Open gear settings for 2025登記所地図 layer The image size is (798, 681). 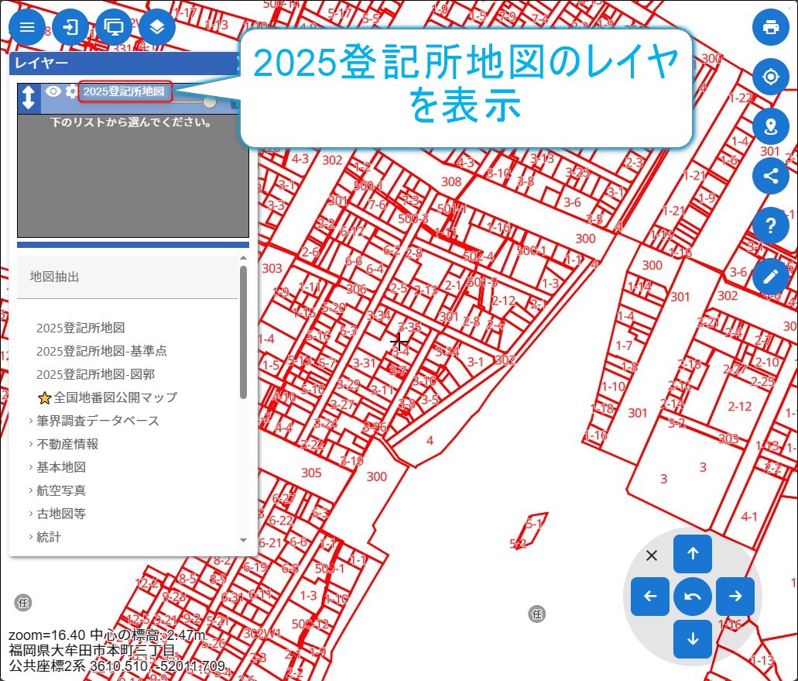coord(71,91)
